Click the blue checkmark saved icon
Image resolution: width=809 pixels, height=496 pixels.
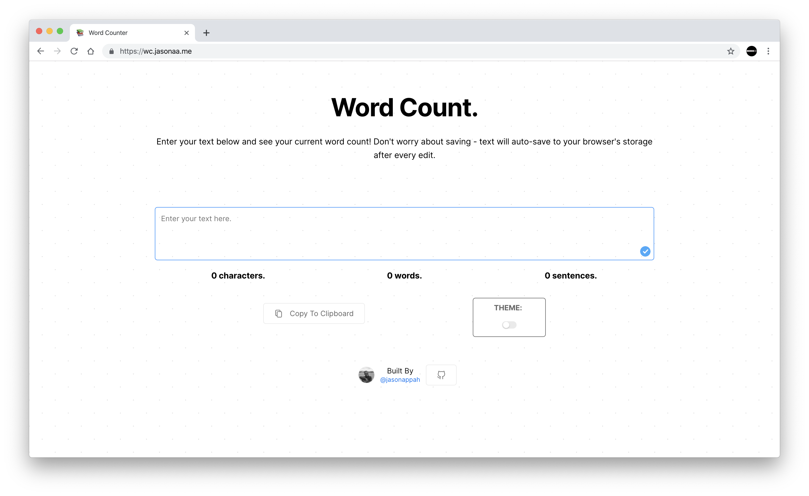[x=645, y=251]
